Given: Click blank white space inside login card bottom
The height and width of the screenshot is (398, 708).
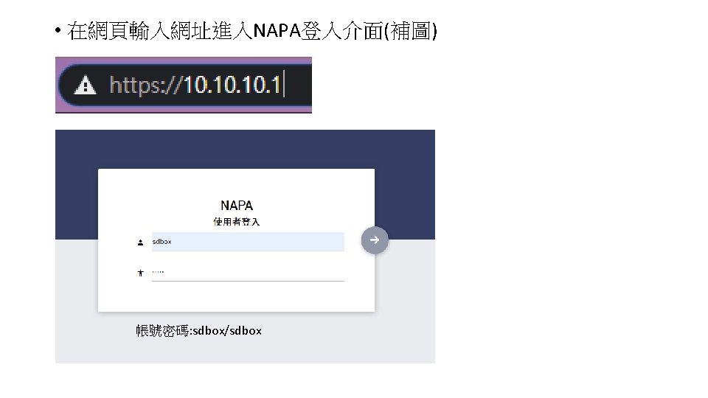Looking at the screenshot, I should (236, 297).
